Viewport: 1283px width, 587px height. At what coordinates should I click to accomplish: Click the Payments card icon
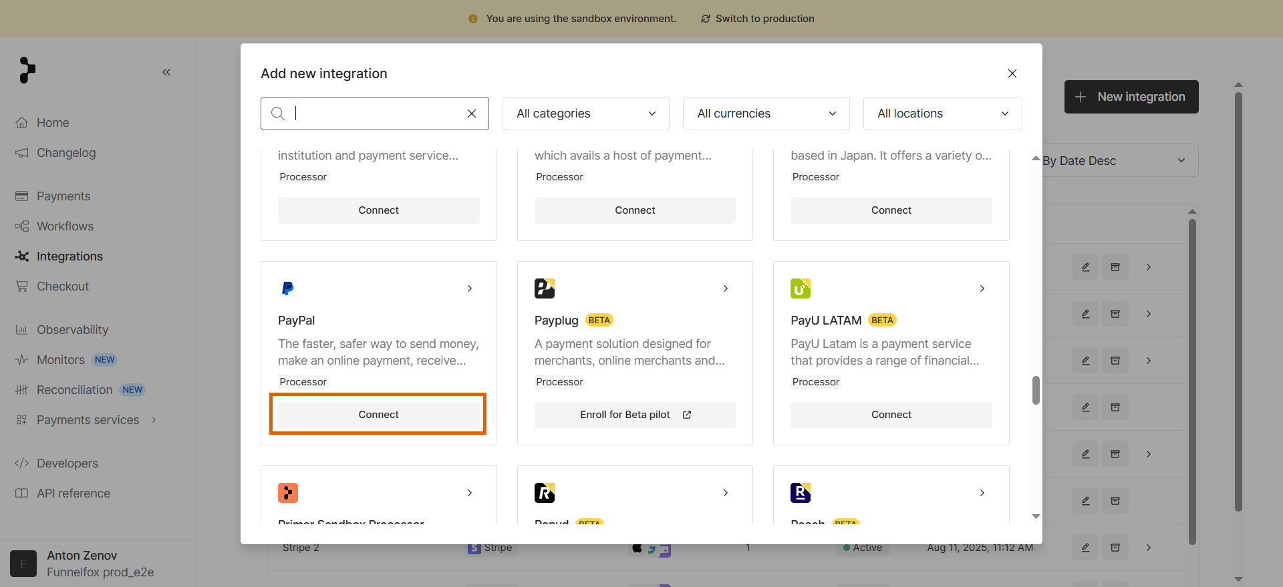click(22, 196)
